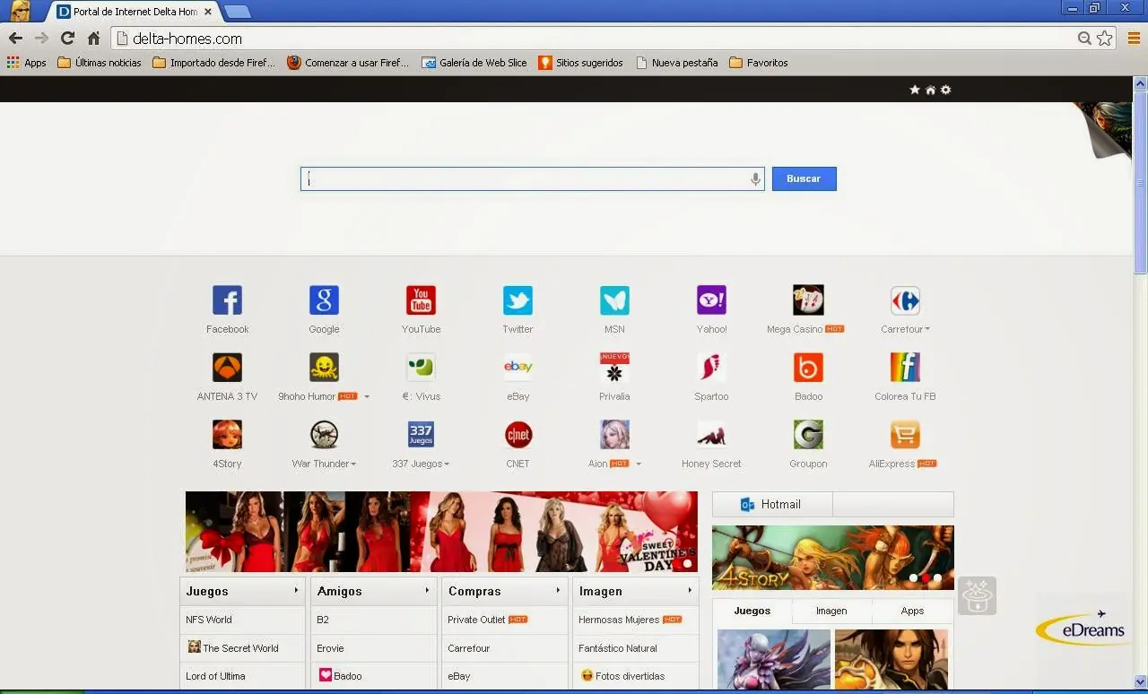The width and height of the screenshot is (1148, 694).
Task: Open the Privalia shortcut icon
Action: [x=614, y=367]
